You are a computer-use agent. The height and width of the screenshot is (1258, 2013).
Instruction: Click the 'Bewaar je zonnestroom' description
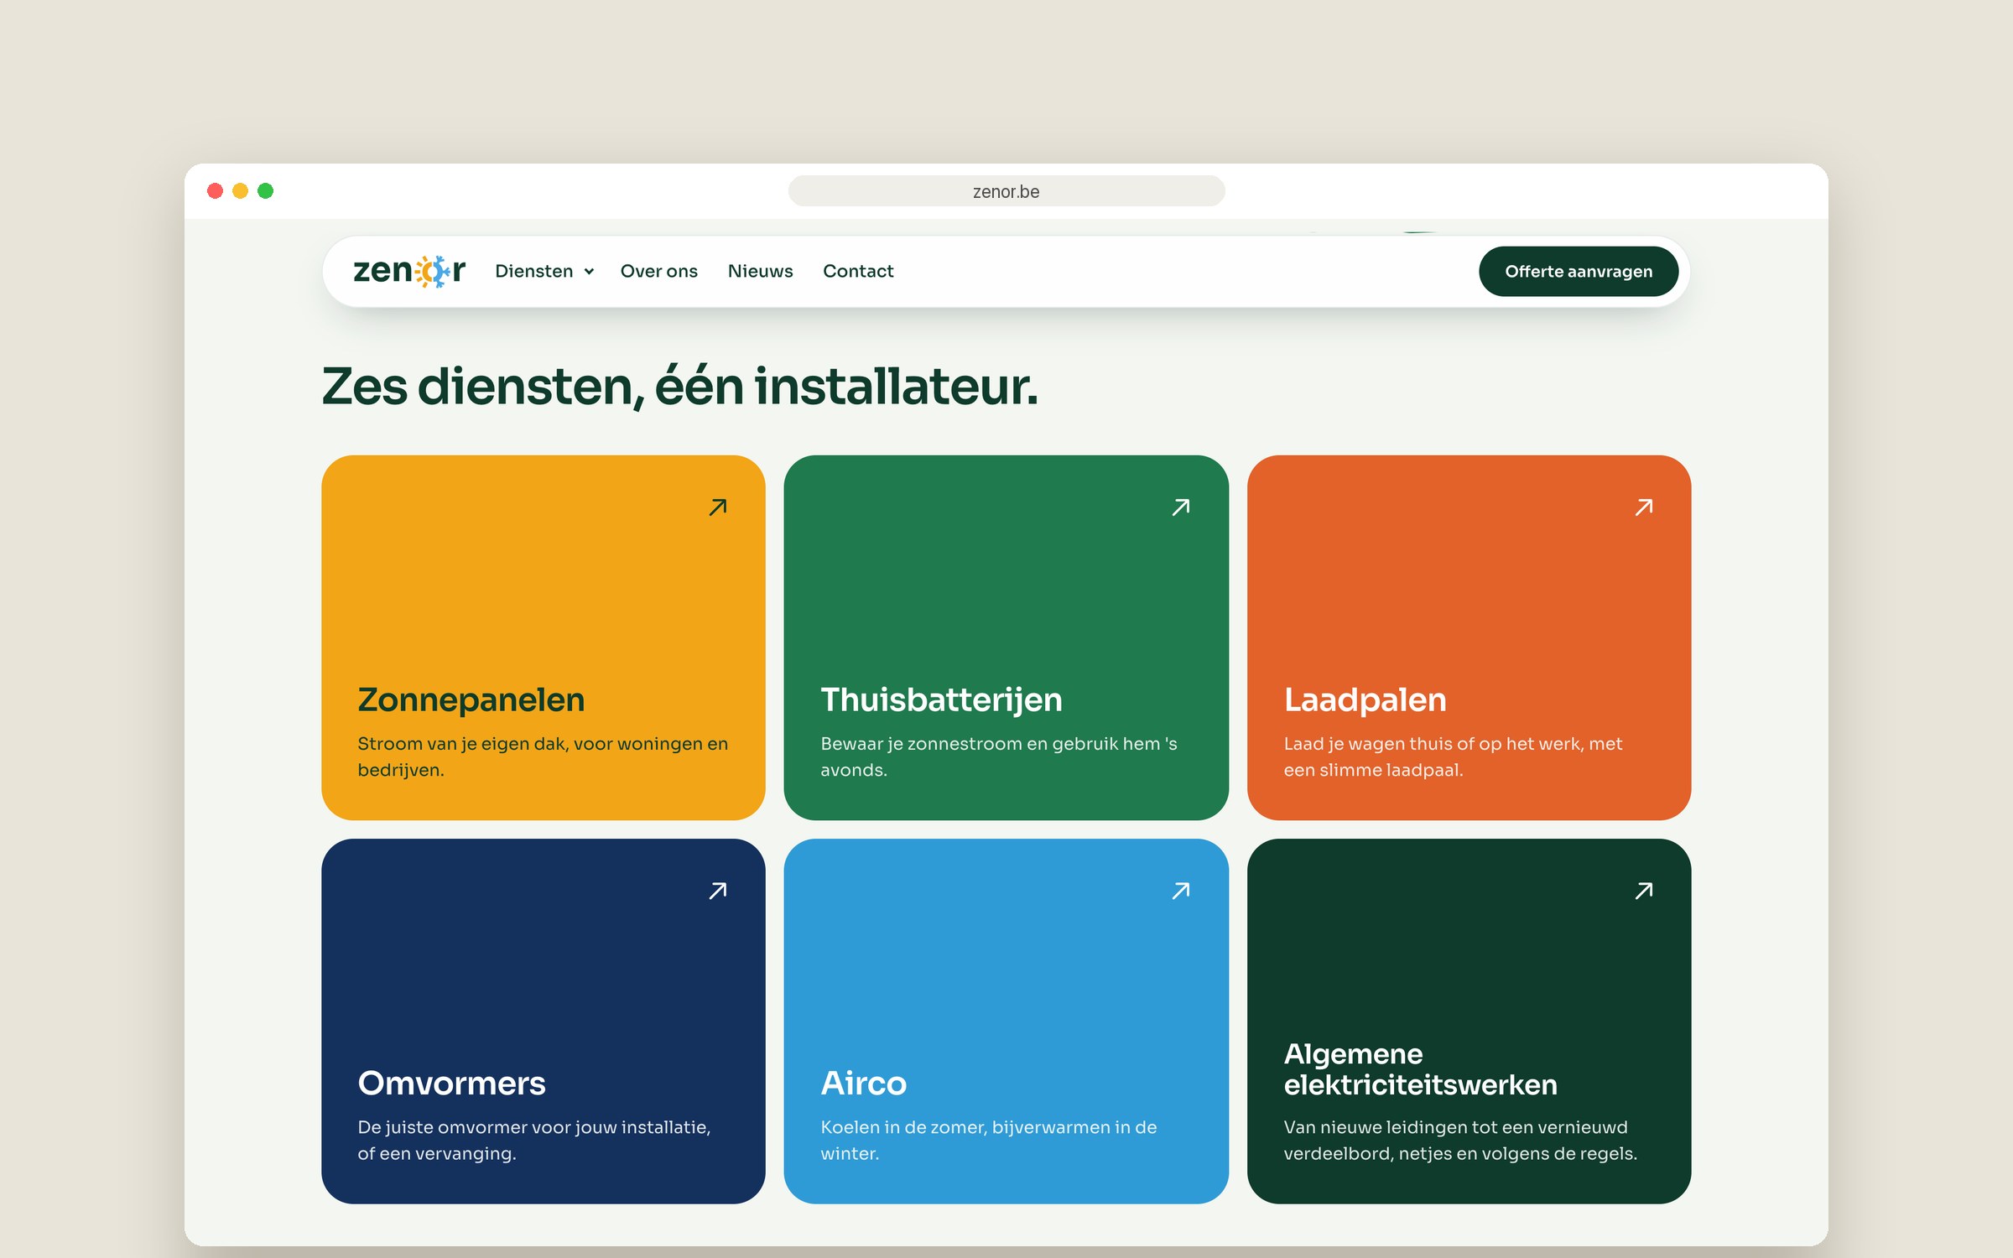pyautogui.click(x=998, y=756)
